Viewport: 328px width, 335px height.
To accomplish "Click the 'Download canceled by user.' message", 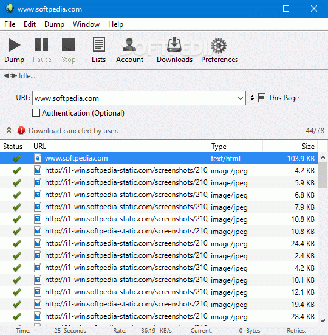I will coord(73,131).
